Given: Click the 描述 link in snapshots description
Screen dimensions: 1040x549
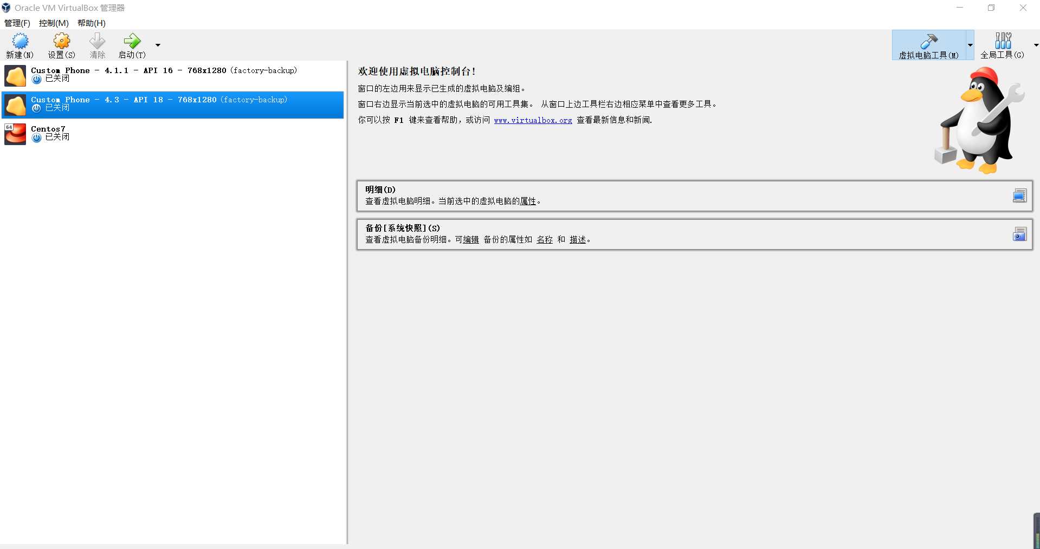Looking at the screenshot, I should pyautogui.click(x=578, y=240).
